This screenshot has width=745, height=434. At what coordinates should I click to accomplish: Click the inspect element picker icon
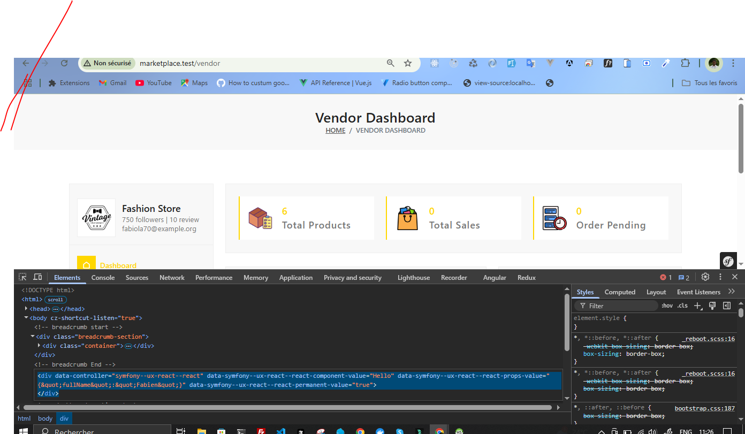[22, 277]
